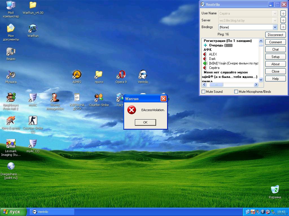Select the [megashare....[poiht.ru] globe icon
This screenshot has width=289, height=216.
(x=11, y=166)
